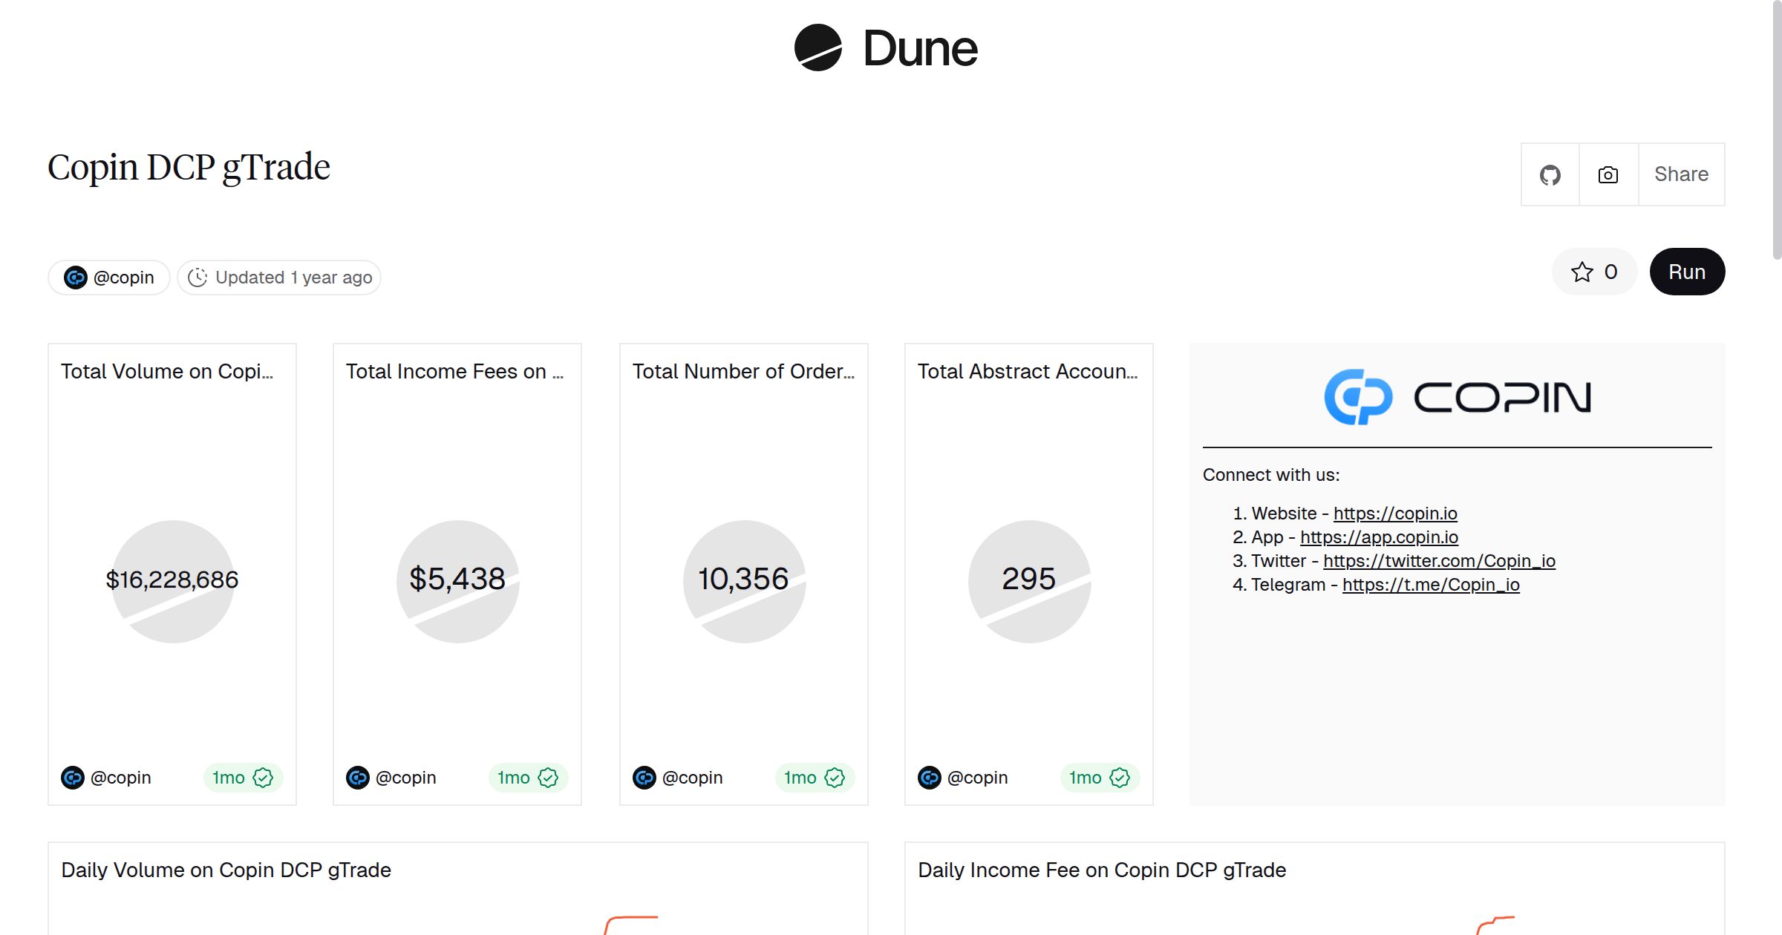Screen dimensions: 1782x935
Task: Click the Updated 1 year ago badge
Action: click(279, 278)
